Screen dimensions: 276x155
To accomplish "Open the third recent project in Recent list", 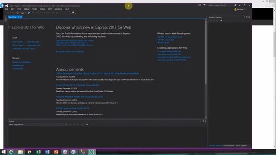I will (18, 69).
